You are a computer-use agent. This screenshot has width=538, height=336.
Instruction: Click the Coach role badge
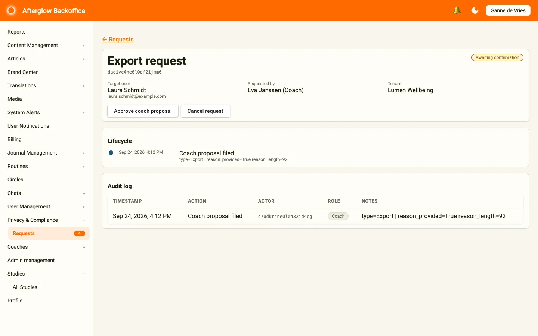(338, 216)
